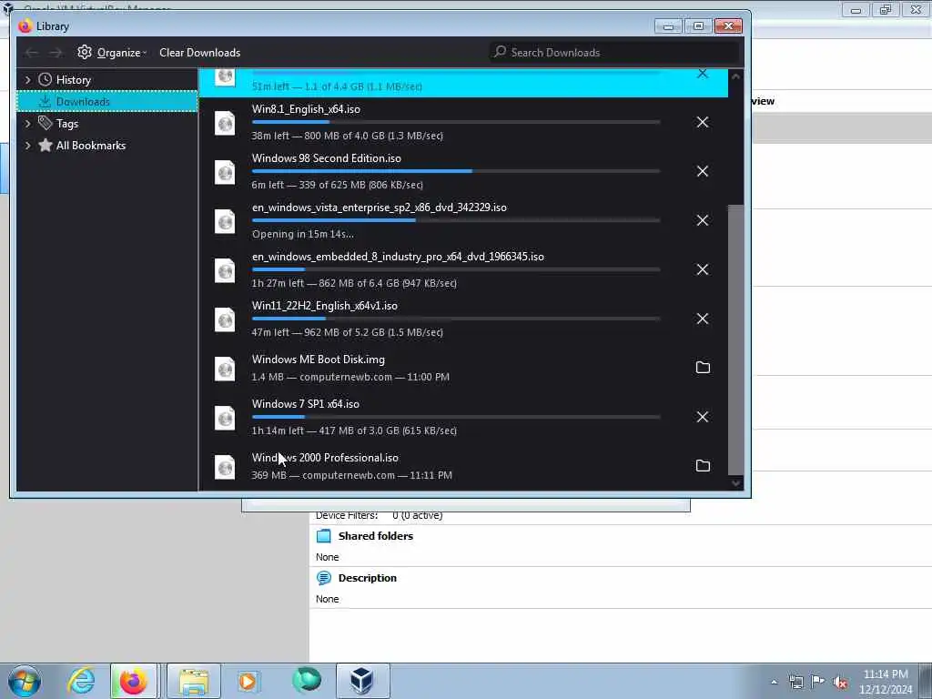
Task: Click the Search Downloads field
Action: (614, 52)
